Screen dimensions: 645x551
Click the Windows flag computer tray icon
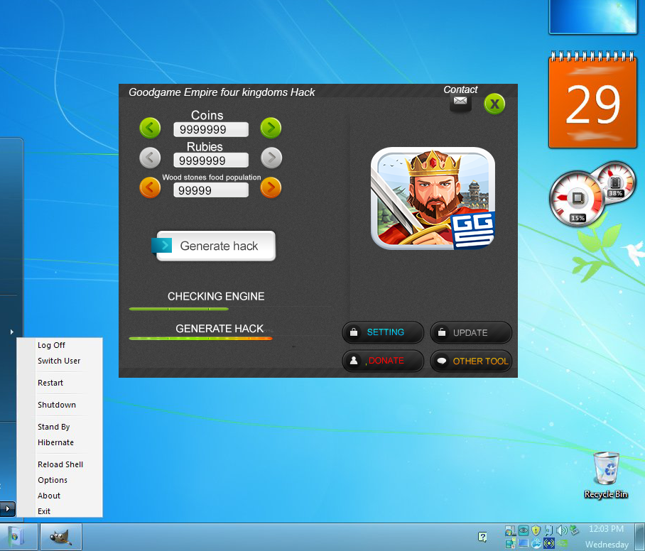tap(511, 530)
